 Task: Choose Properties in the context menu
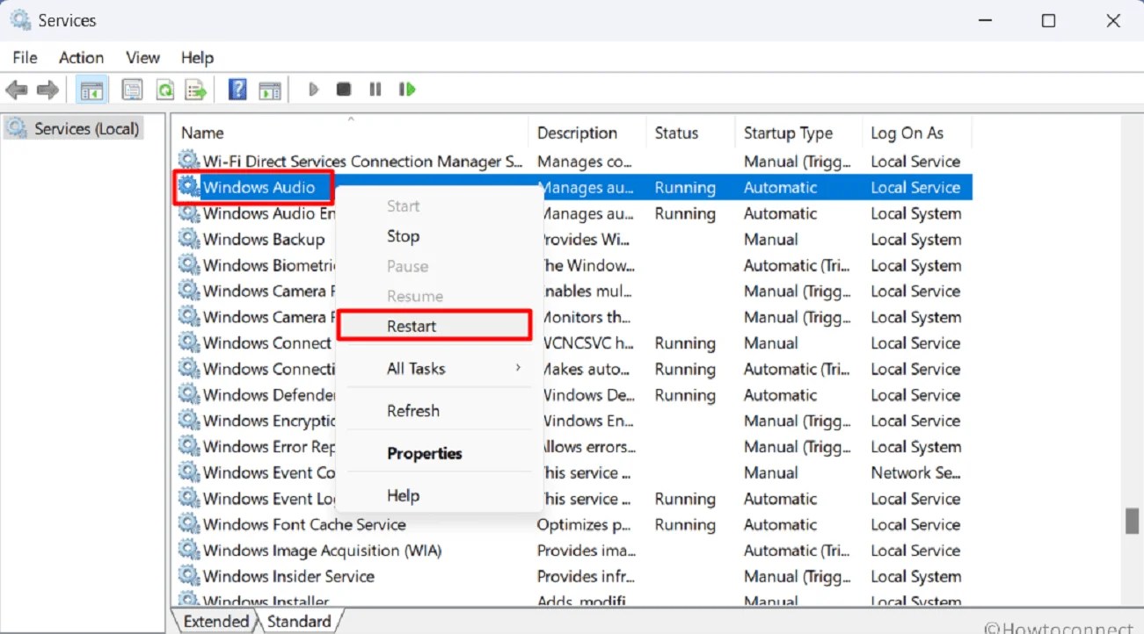pos(425,453)
